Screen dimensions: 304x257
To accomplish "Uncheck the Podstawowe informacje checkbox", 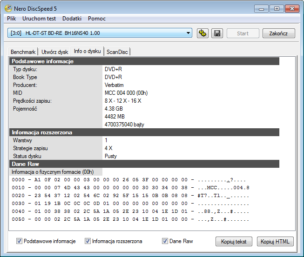I will point(19,241).
